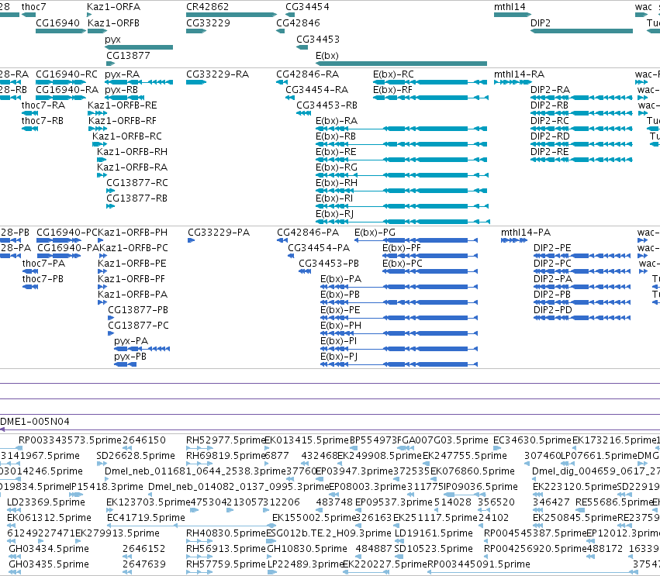Click transcript Kaz1-ORFB-RE label
This screenshot has width=660, height=576.
tap(122, 105)
